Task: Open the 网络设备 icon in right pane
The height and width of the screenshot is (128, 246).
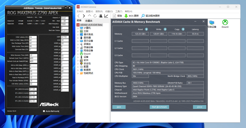Action: tap(212, 24)
